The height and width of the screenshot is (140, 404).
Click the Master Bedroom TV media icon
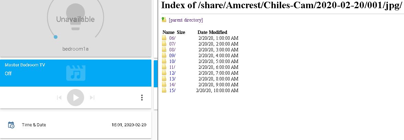tap(76, 73)
